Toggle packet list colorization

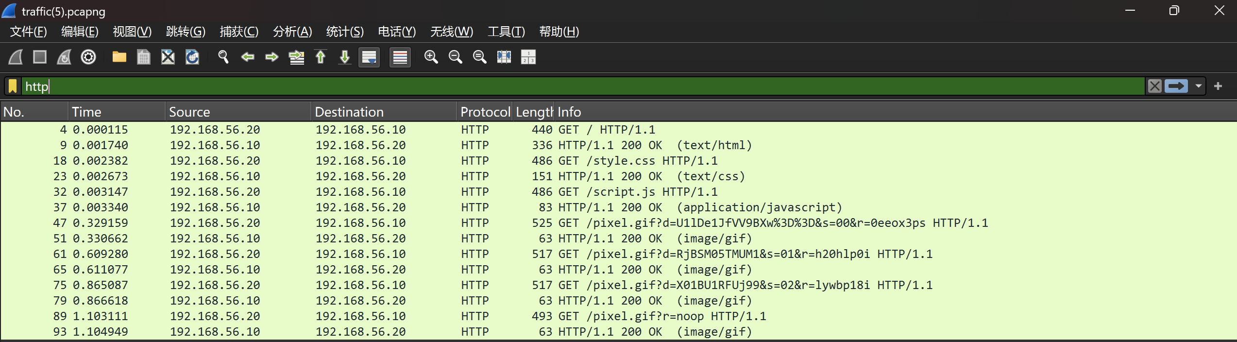400,57
